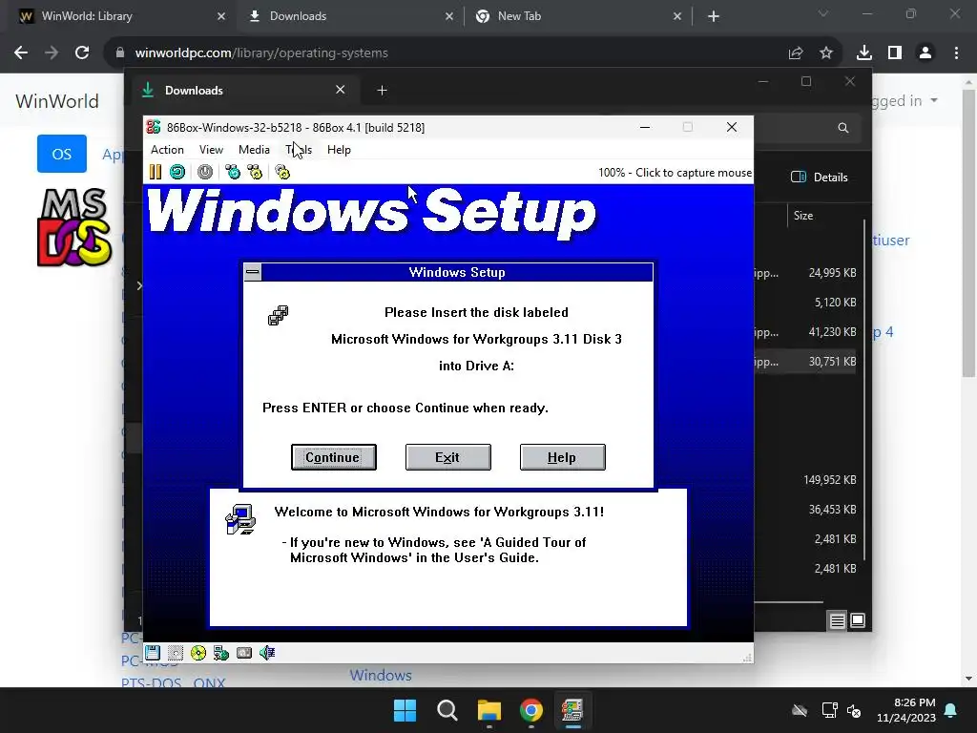Open Windows Start menu
This screenshot has height=733, width=977.
[x=405, y=710]
